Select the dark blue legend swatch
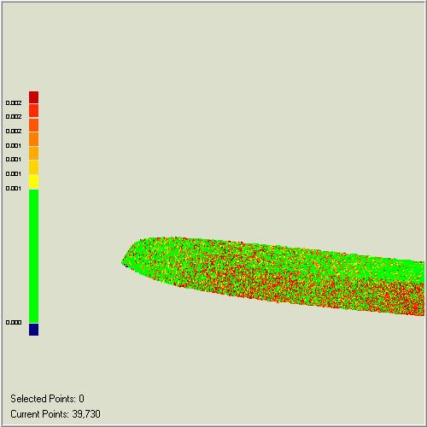The height and width of the screenshot is (427, 427). pos(33,330)
